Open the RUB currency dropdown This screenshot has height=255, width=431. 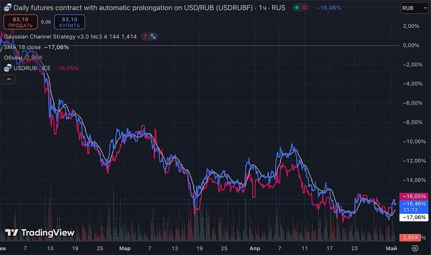point(415,8)
